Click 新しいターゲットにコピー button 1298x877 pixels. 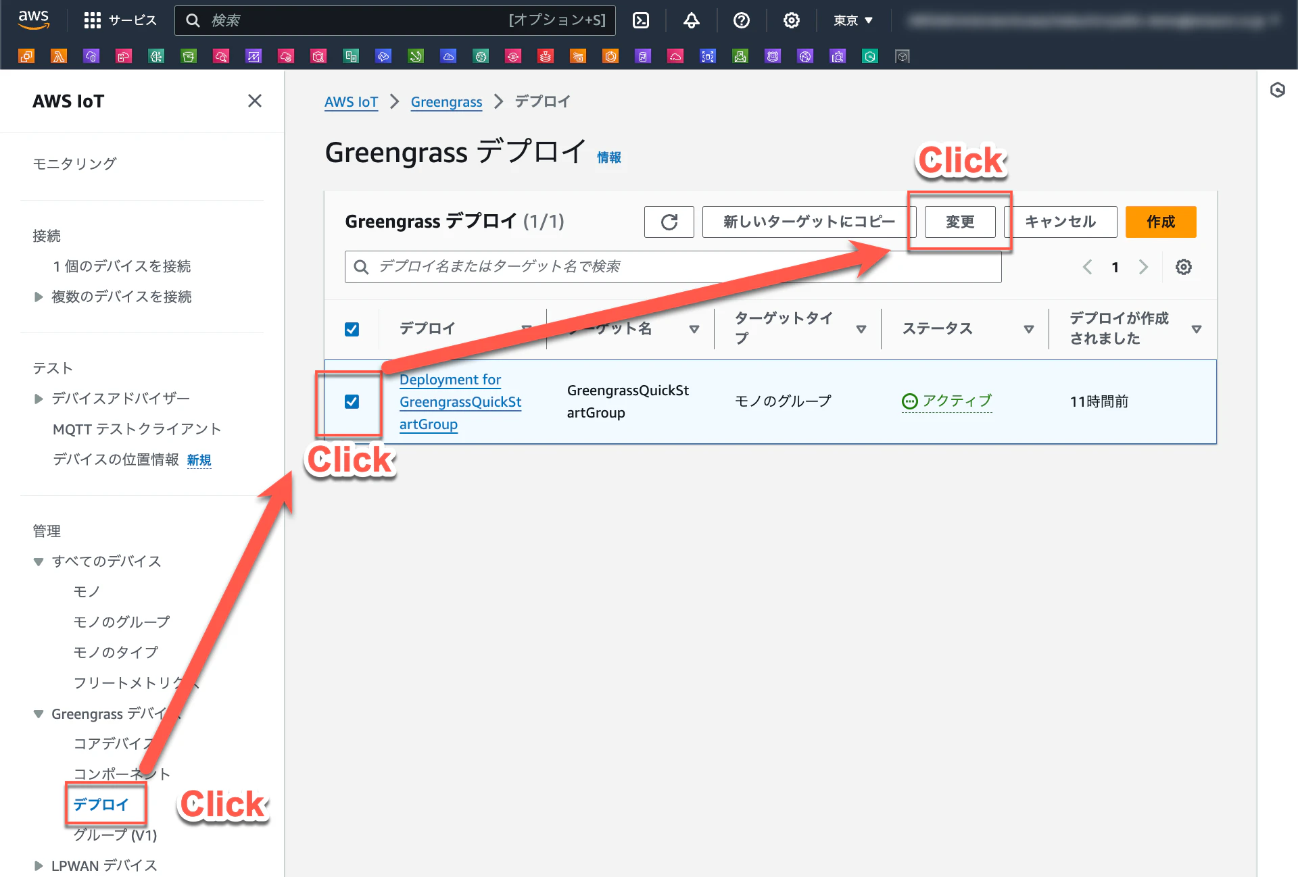point(809,222)
